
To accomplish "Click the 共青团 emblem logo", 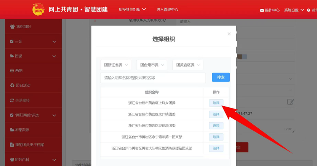I will click(38, 10).
